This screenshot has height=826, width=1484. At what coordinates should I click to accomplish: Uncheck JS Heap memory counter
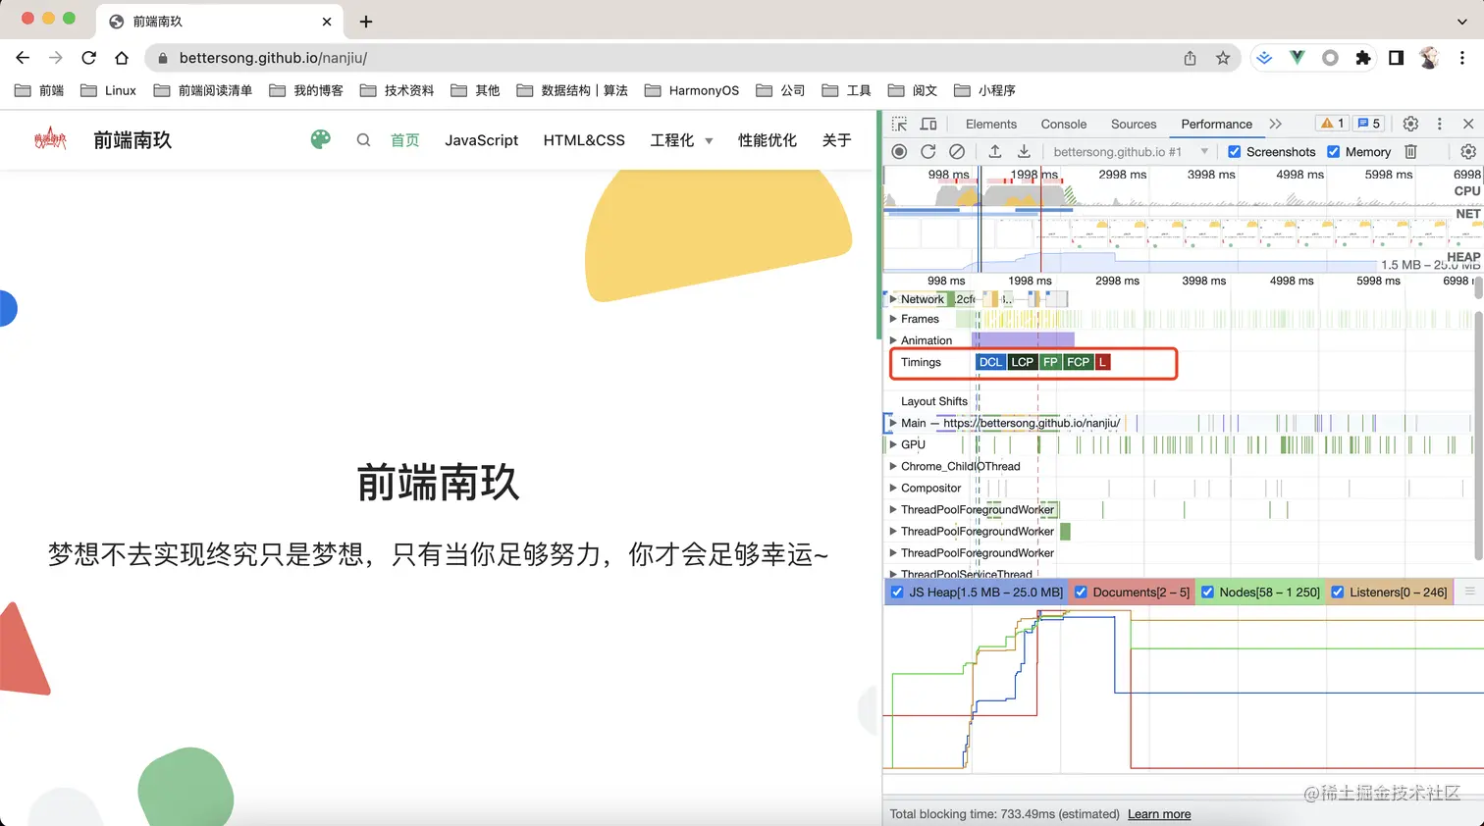coord(897,592)
